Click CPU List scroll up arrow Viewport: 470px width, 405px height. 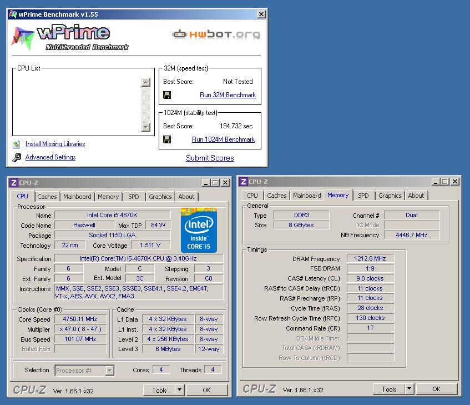pyautogui.click(x=146, y=82)
